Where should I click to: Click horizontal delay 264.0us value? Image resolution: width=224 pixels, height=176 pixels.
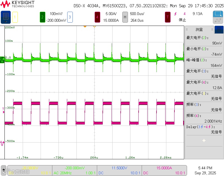coord(137,20)
